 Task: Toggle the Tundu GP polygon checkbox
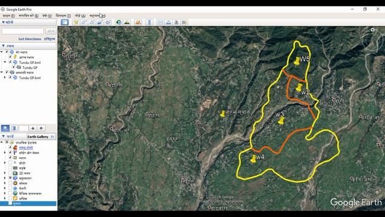13,67
